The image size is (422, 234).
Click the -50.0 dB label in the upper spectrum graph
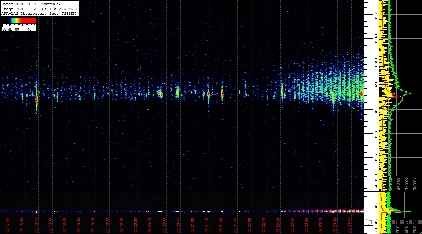tap(407, 183)
